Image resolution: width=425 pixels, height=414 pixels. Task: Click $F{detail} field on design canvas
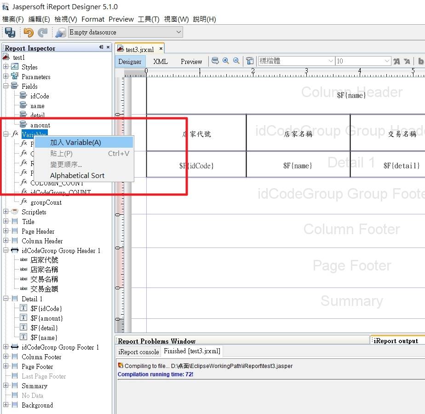click(402, 166)
